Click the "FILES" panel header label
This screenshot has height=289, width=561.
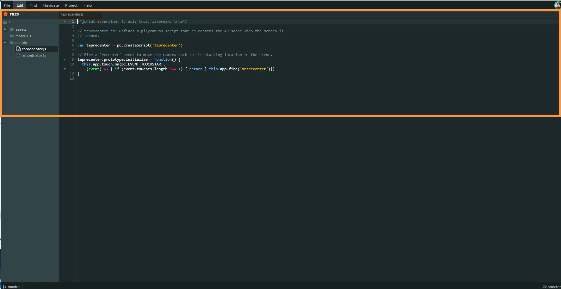click(x=14, y=14)
